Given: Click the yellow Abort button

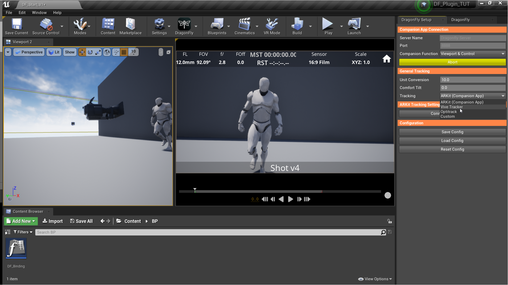Looking at the screenshot, I should coord(452,62).
